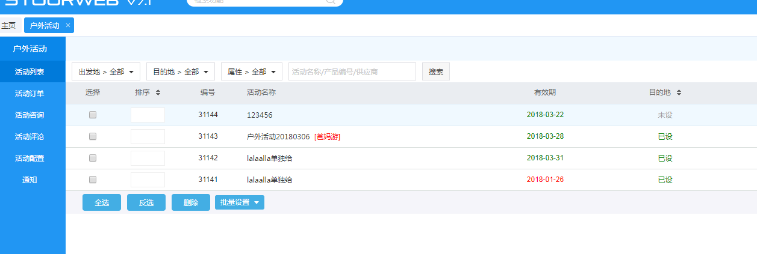
Task: Tick the checkbox for activity 31144
Action: [x=93, y=115]
